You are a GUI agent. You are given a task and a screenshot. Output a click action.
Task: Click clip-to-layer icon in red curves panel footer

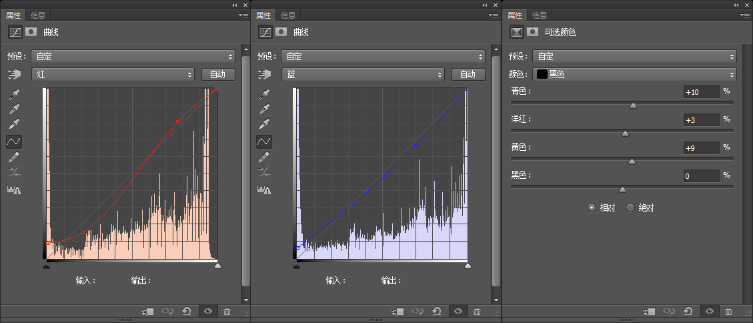pos(148,312)
